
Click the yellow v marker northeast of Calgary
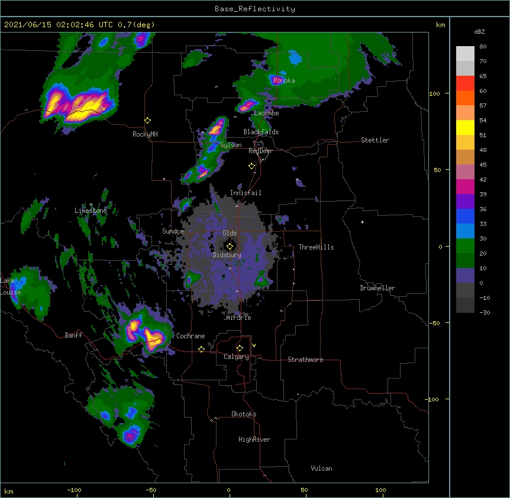pyautogui.click(x=254, y=345)
